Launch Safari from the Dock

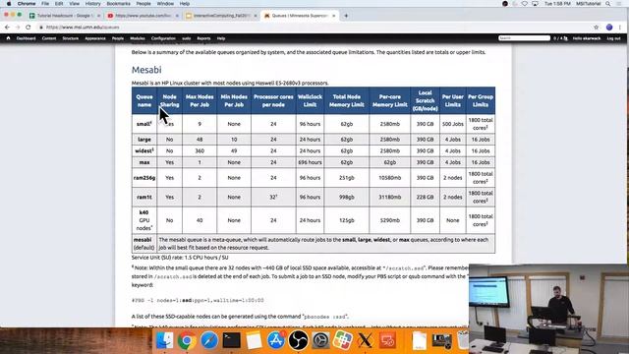pos(209,340)
